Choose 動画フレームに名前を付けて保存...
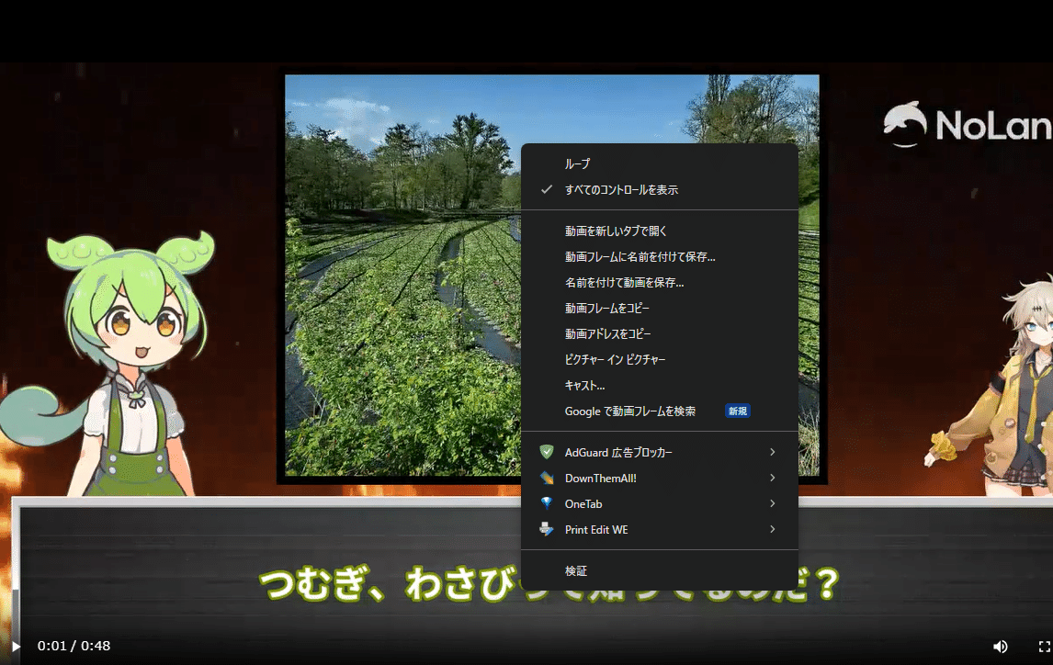The width and height of the screenshot is (1053, 665). [x=660, y=257]
